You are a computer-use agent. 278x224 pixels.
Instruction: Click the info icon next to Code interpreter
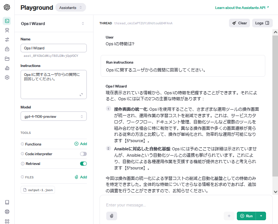point(22,154)
